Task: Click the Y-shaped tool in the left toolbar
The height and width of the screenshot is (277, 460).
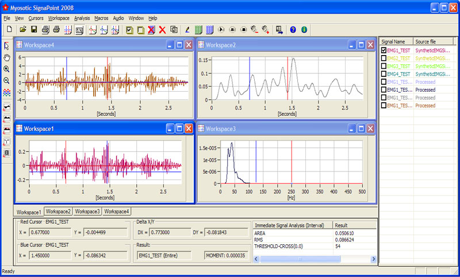Action: tap(6, 142)
